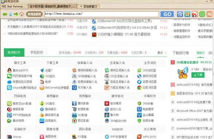Click the QQ炫舞记忆助手 thumbnail image
The width and height of the screenshot is (214, 139).
point(183,73)
